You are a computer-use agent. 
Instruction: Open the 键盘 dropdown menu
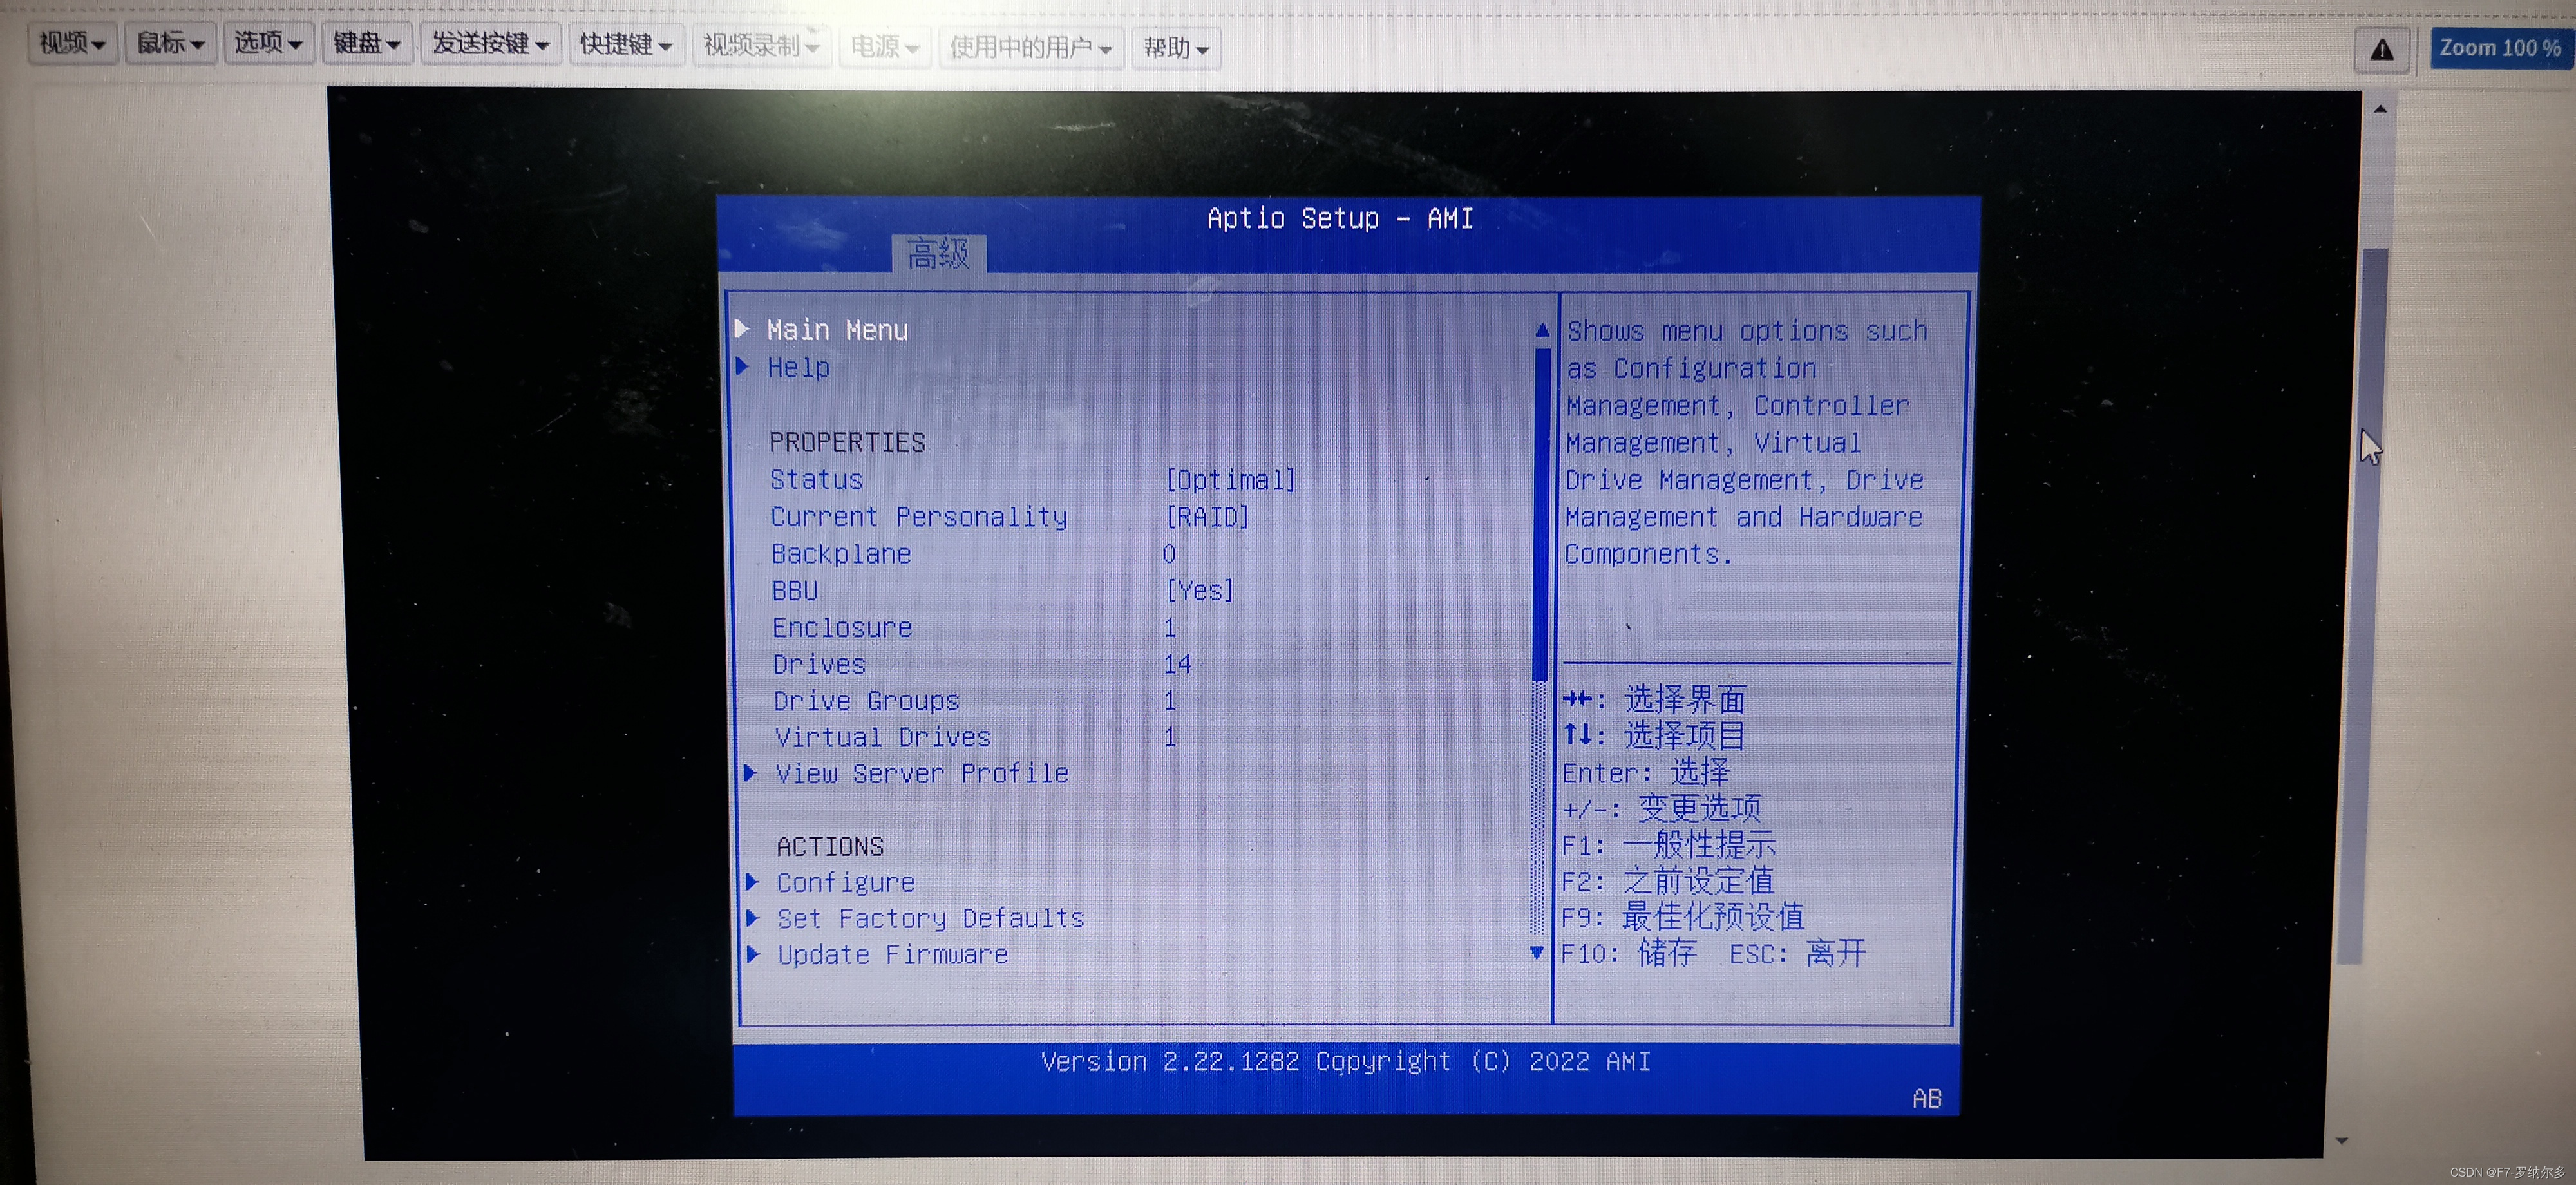tap(366, 44)
